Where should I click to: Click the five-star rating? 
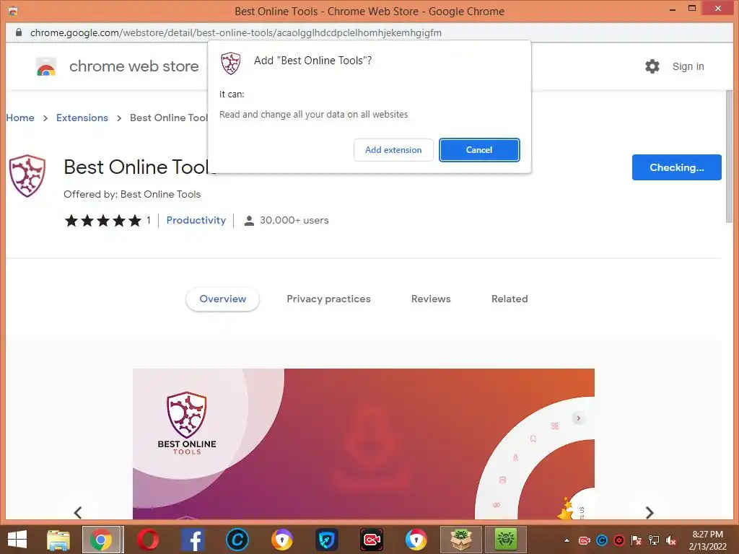pyautogui.click(x=103, y=221)
